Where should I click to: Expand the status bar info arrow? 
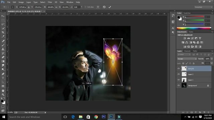tap(45, 113)
